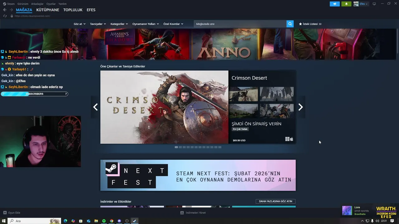Open the Oyunlar menu
Viewport: 399px width, 224px height.
click(51, 4)
